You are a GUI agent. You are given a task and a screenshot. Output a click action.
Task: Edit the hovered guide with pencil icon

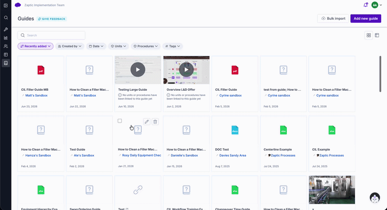(x=147, y=122)
